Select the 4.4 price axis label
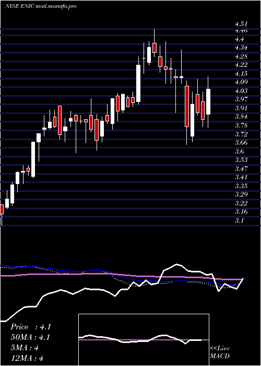Image resolution: width=261 pixels, height=366 pixels. click(x=240, y=39)
